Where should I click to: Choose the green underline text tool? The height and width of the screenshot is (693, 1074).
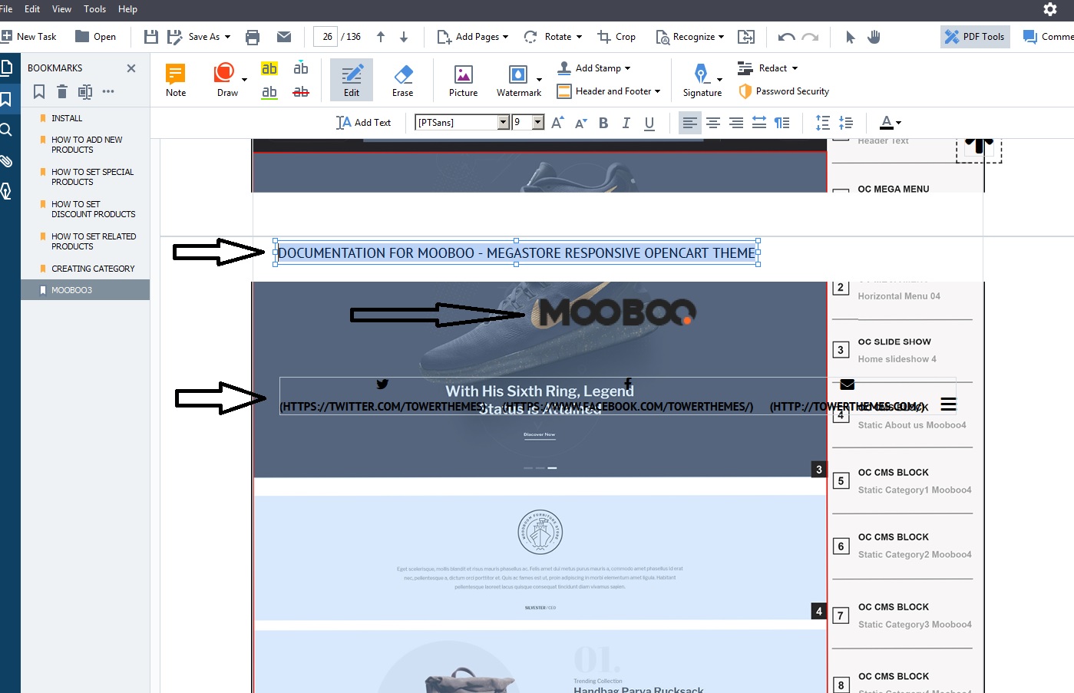click(269, 92)
